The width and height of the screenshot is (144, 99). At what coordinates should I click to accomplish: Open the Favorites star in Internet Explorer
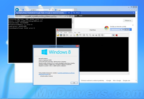pos(133,10)
